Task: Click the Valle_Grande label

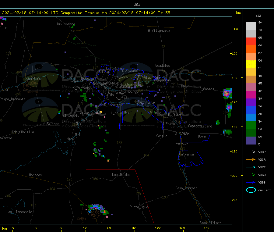Action: [90, 112]
